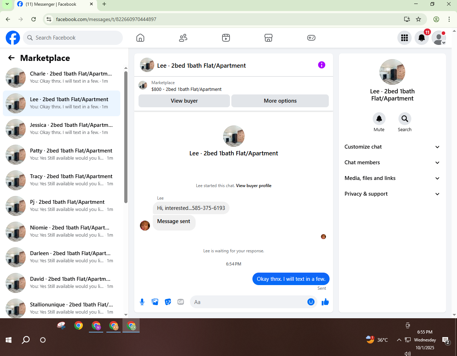
Task: Click the "Okay thnx. I will text in a few." bubble
Action: point(291,279)
